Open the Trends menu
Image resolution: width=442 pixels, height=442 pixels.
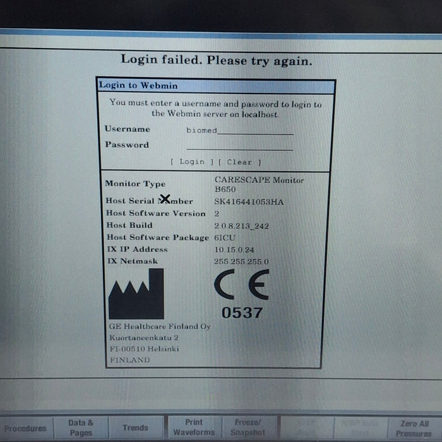coord(136,427)
